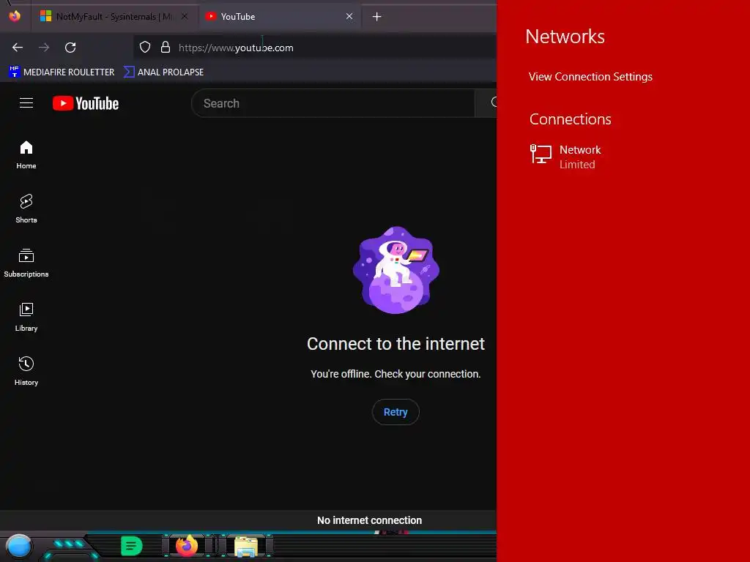Open Firefox from the taskbar

(x=187, y=546)
